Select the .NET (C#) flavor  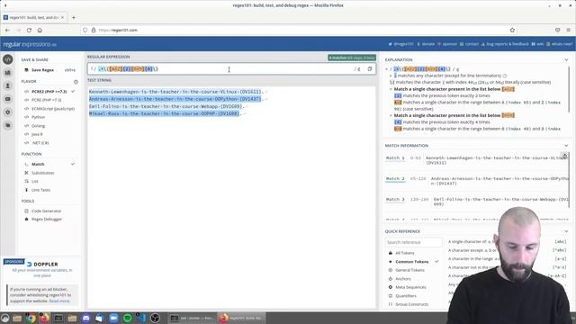[40, 143]
